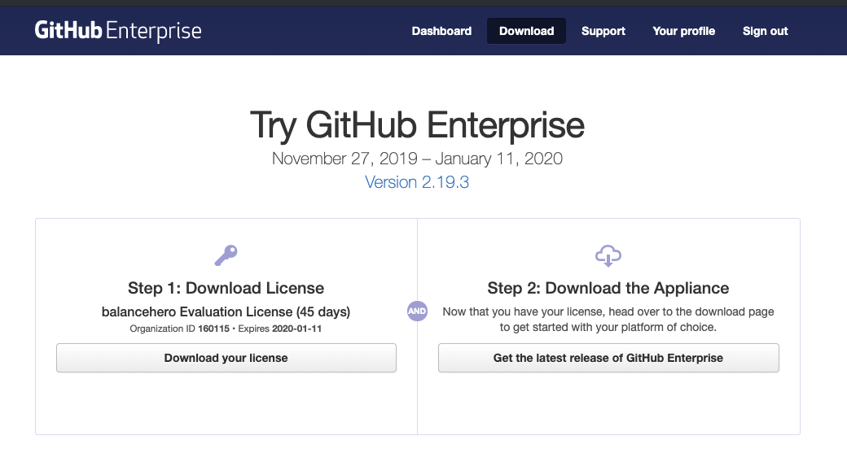Select the 'Try GitHub Enterprise' heading
The image size is (847, 453).
coord(417,125)
